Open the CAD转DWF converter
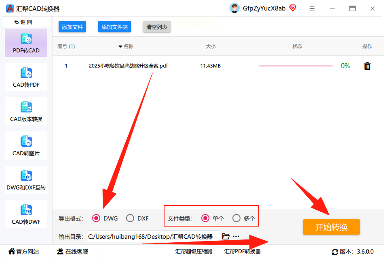 click(x=26, y=214)
